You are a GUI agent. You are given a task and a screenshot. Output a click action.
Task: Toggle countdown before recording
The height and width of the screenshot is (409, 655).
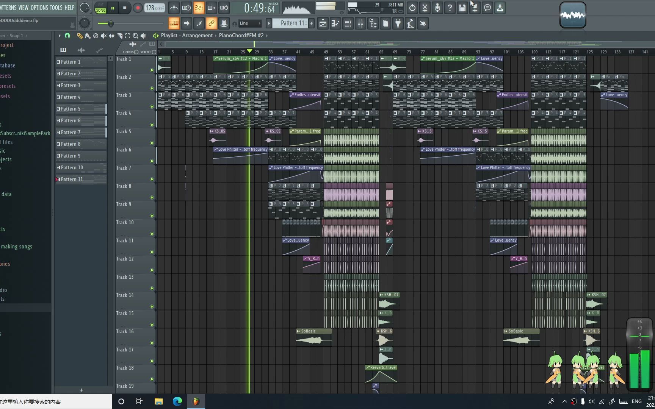[x=199, y=8]
